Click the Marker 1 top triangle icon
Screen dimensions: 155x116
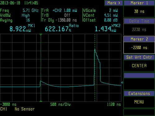click(41, 35)
